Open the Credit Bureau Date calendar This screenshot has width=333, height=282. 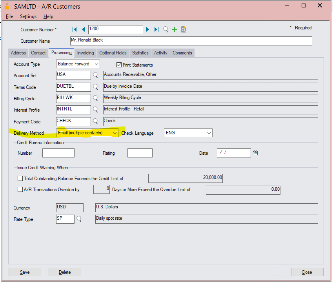(255, 153)
